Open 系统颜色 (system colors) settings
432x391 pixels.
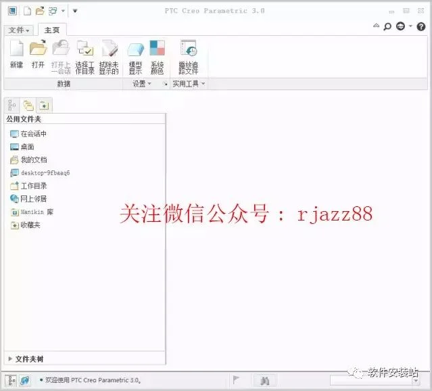pyautogui.click(x=157, y=57)
